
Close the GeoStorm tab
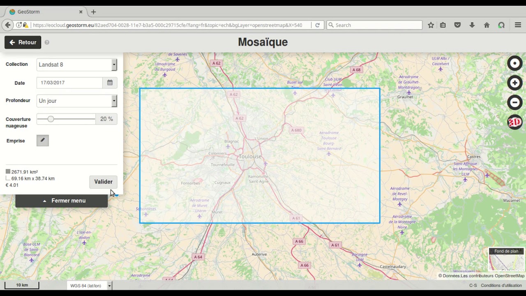(81, 12)
